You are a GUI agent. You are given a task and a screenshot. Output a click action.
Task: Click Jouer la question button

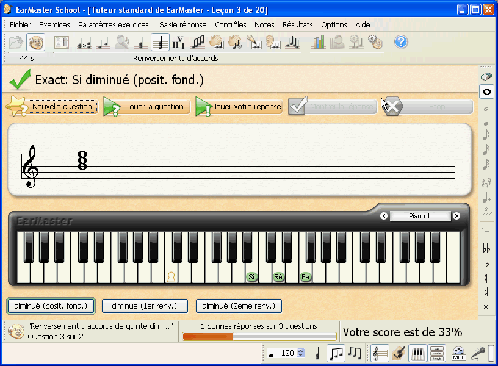[146, 107]
